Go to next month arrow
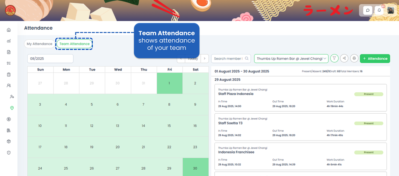 [x=205, y=58]
